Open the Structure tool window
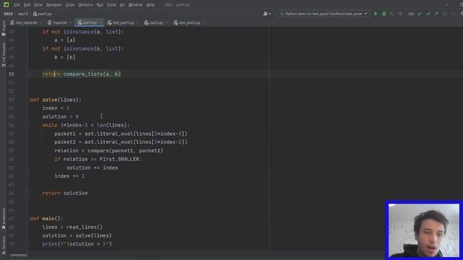Viewport: 463px width, 260px height. [x=4, y=246]
